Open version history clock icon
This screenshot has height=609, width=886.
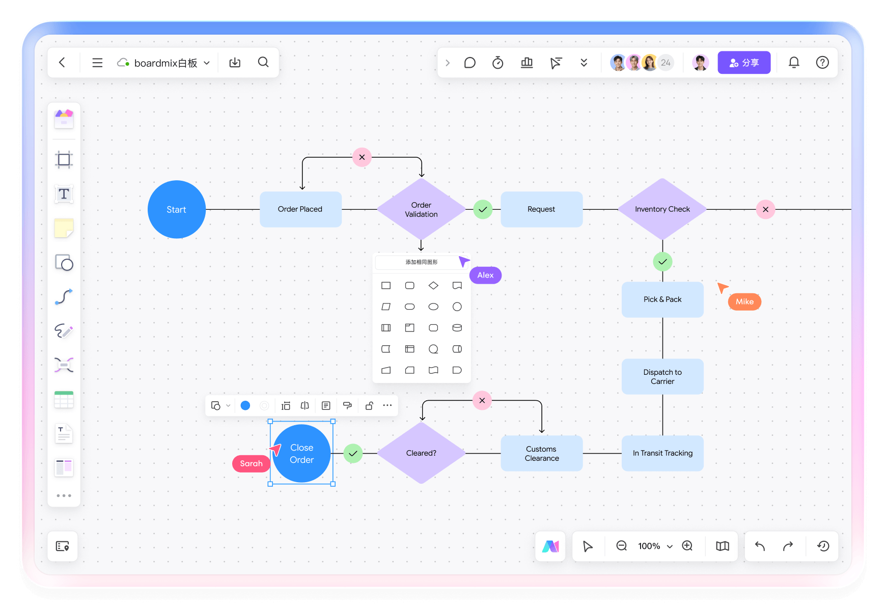pos(823,546)
